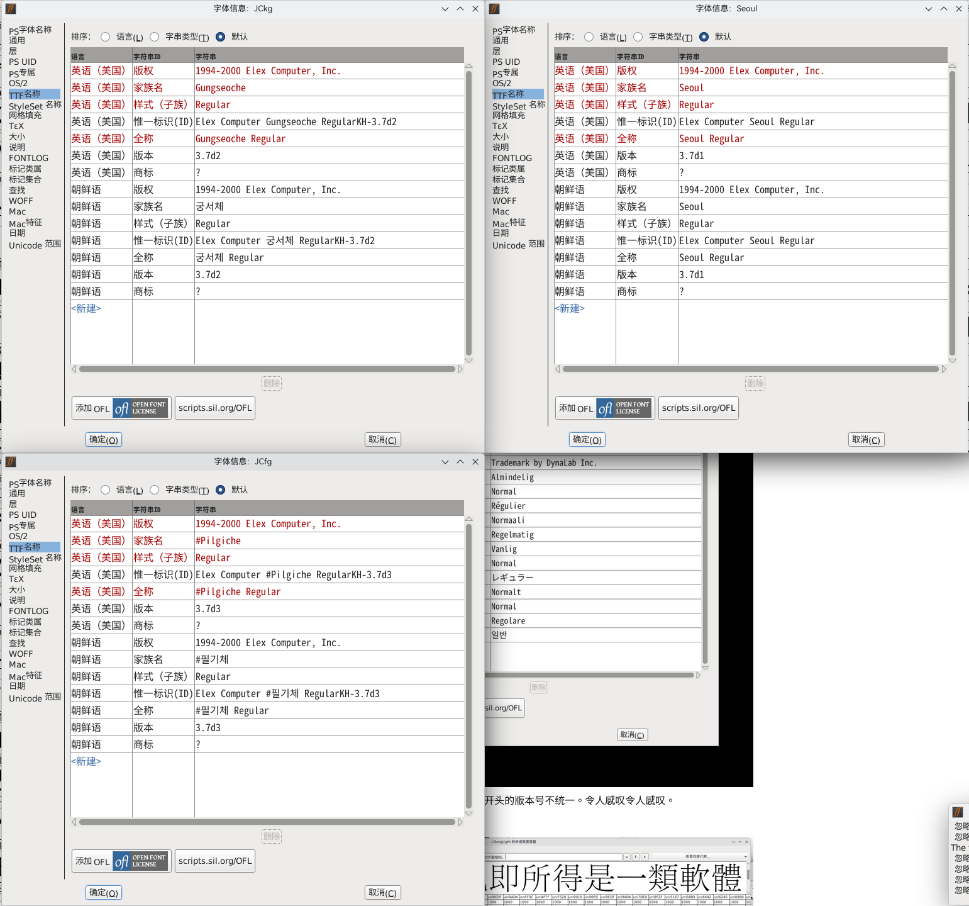Maximize the Seoul font info window
Screen dimensions: 969x906
click(x=944, y=9)
